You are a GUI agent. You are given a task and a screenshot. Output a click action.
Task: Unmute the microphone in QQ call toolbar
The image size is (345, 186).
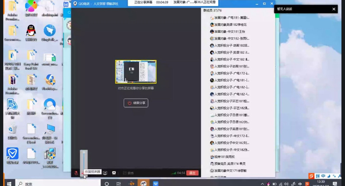(76, 173)
